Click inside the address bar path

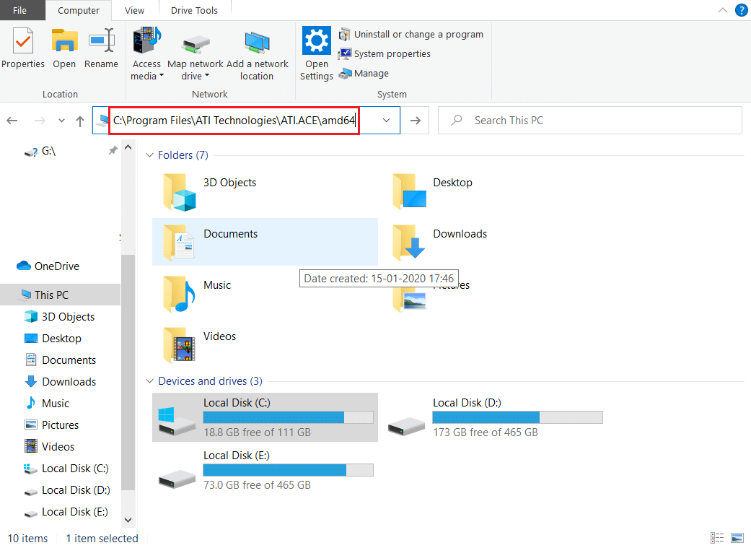click(x=234, y=121)
